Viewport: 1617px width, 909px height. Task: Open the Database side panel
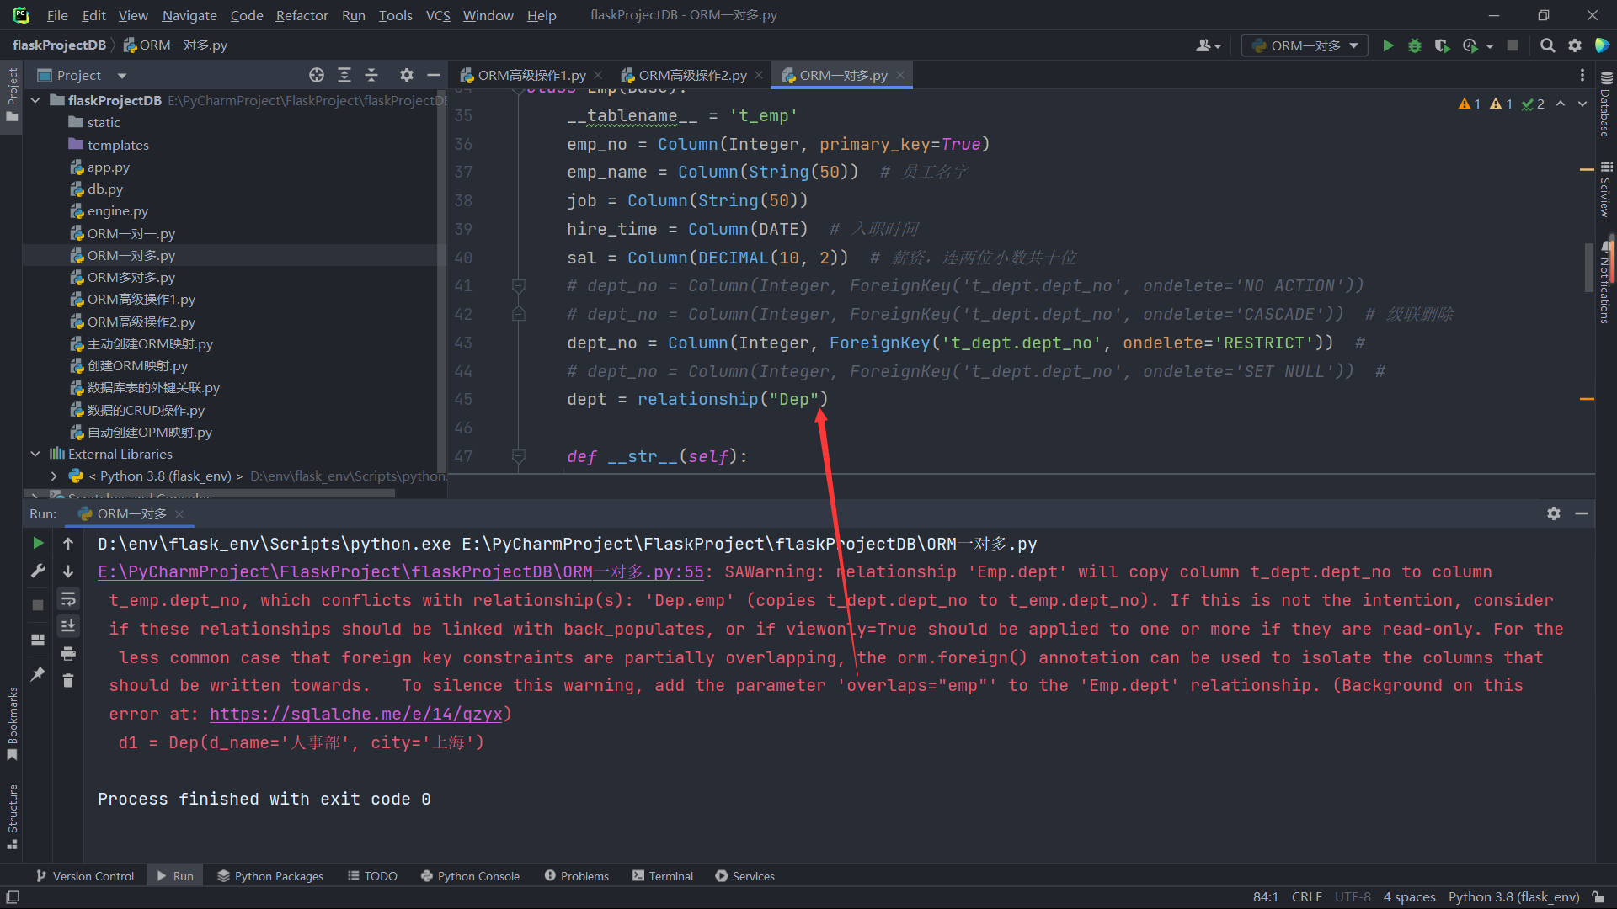(x=1606, y=104)
